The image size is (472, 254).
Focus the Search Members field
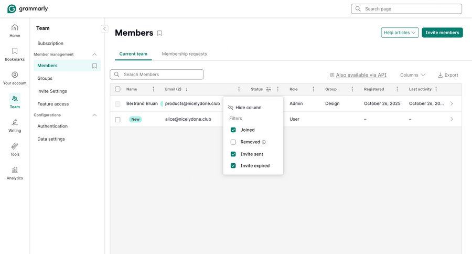[x=156, y=75]
